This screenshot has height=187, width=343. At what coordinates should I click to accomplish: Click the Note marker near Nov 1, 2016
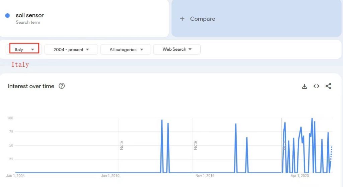pyautogui.click(x=195, y=145)
